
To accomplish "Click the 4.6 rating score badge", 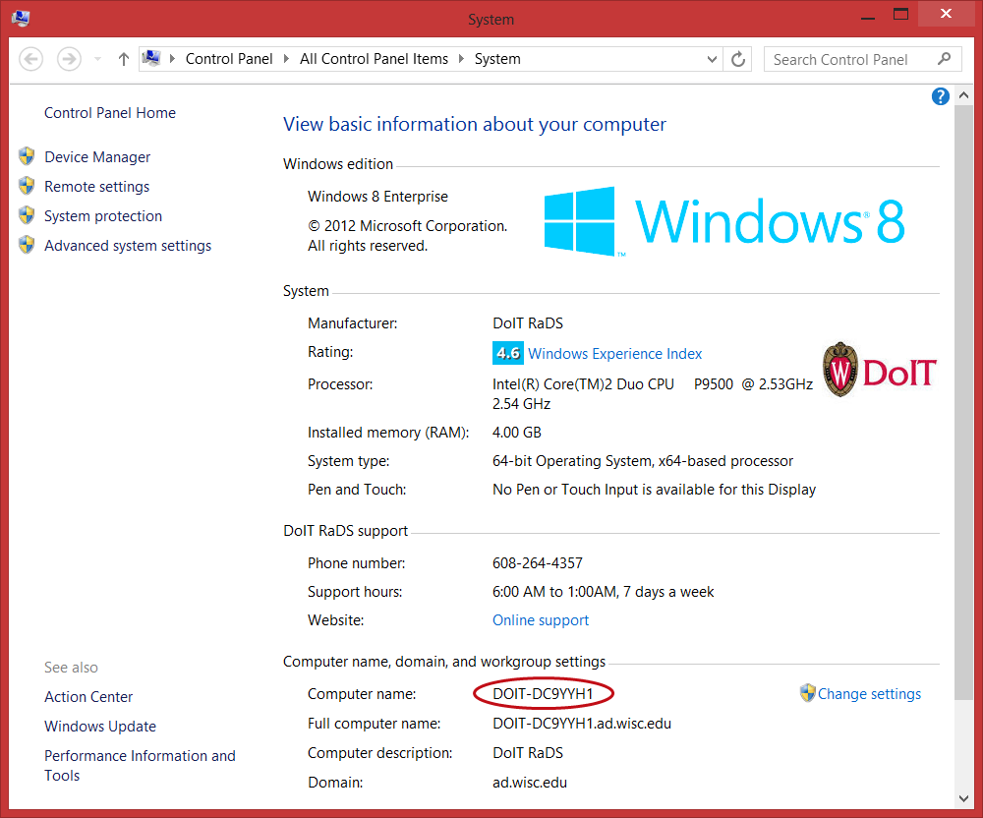I will tap(508, 353).
